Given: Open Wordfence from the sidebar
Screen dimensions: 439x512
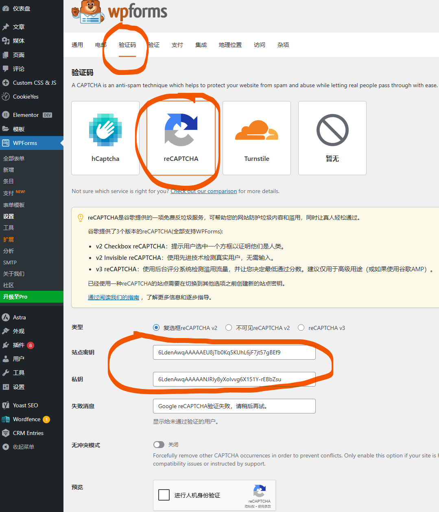Looking at the screenshot, I should 26,419.
